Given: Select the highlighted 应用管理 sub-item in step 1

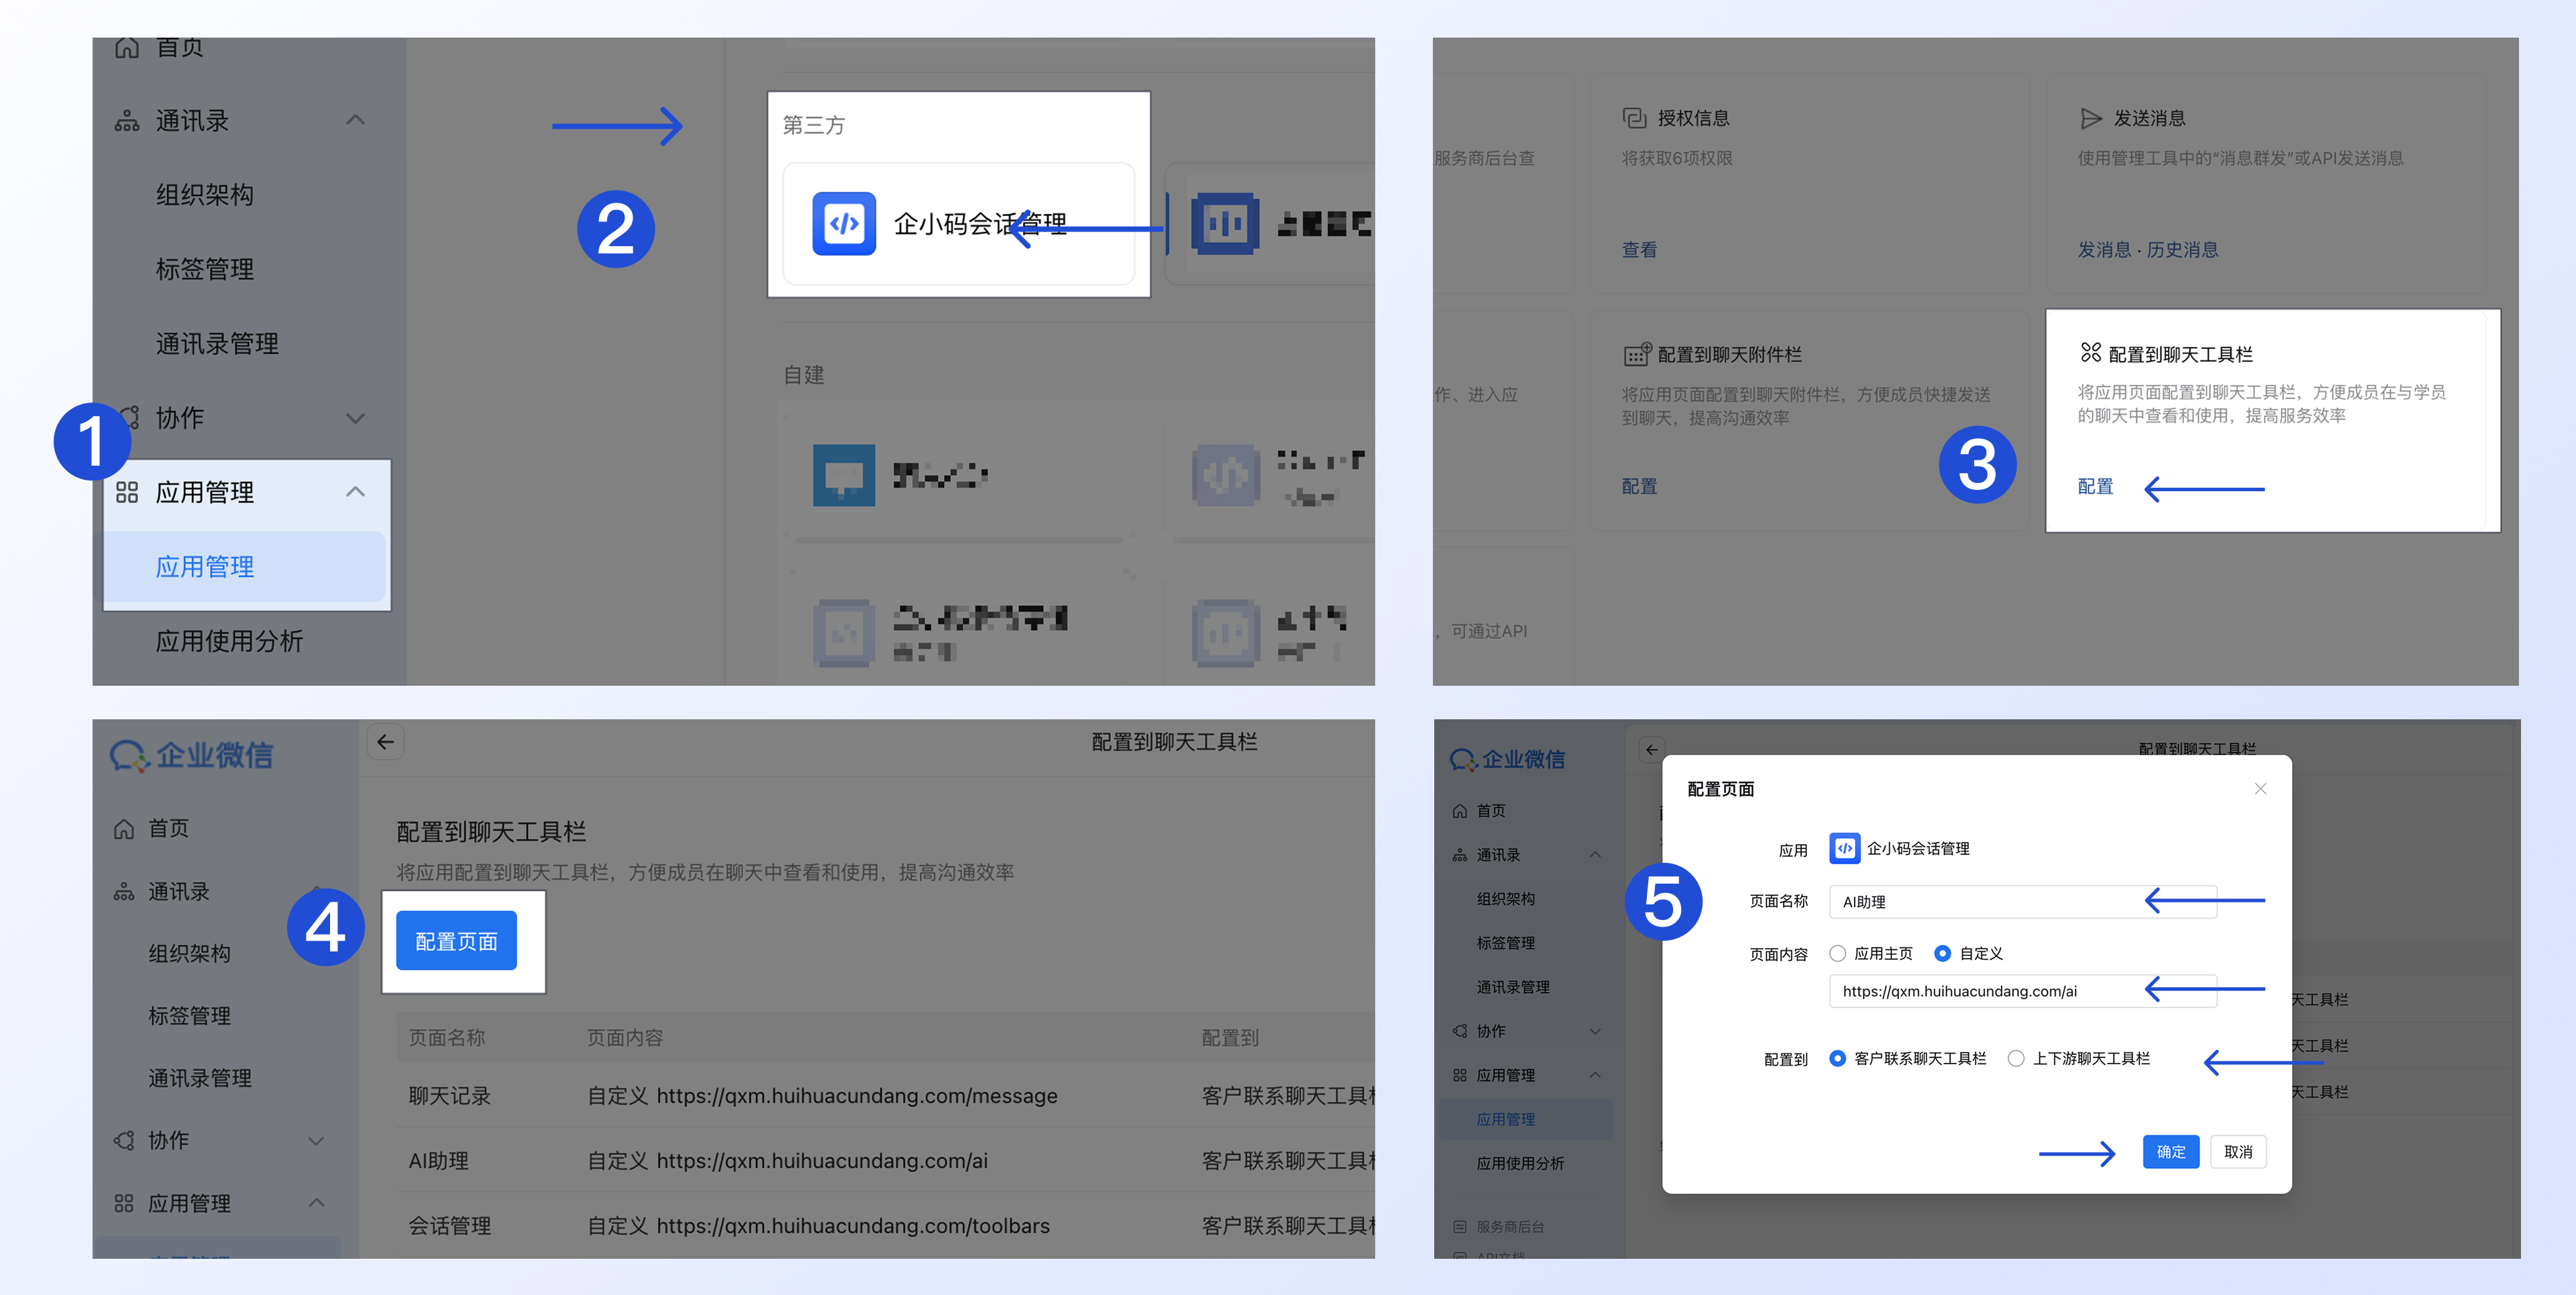Looking at the screenshot, I should [x=245, y=567].
